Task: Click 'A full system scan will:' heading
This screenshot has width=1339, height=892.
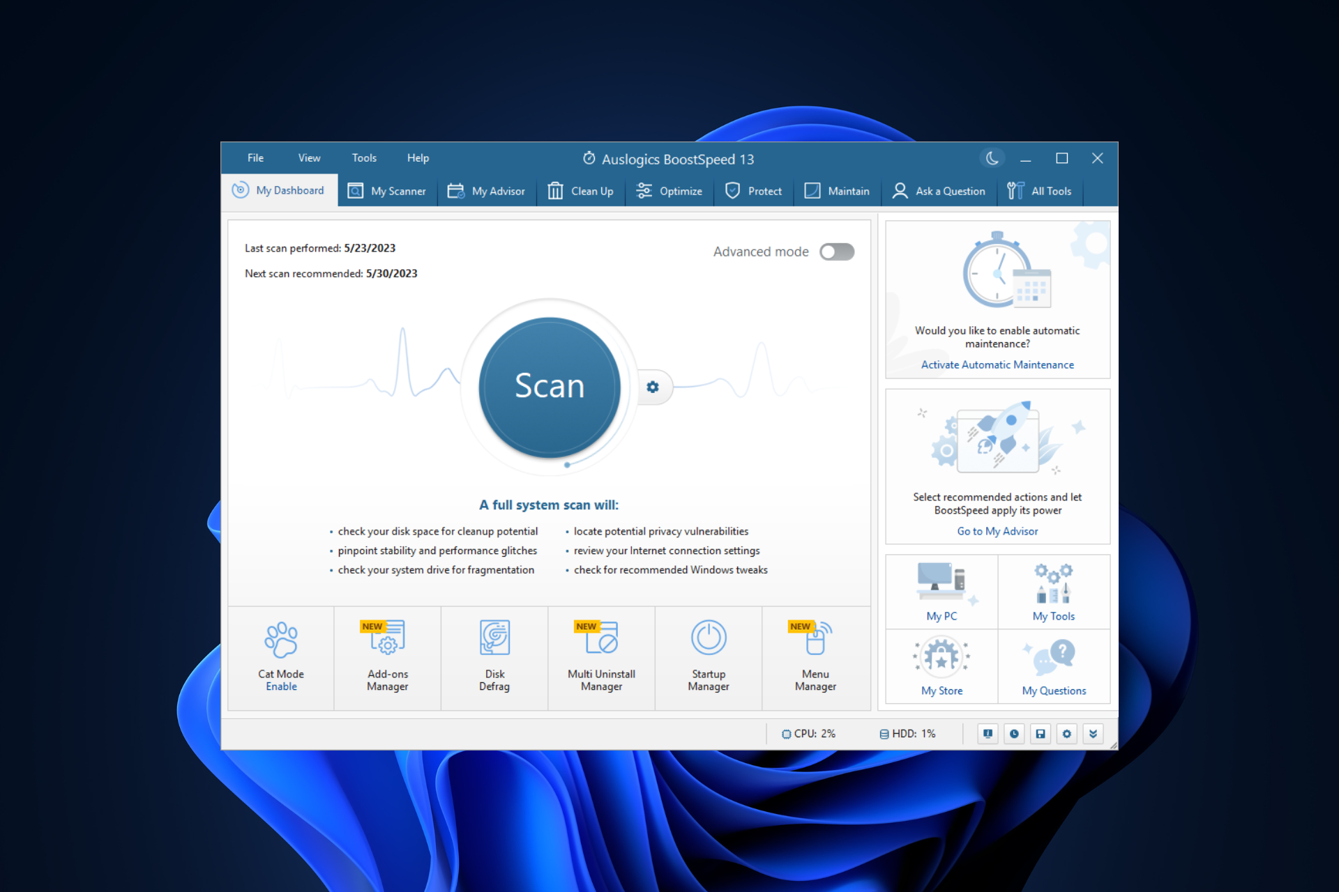Action: 549,505
